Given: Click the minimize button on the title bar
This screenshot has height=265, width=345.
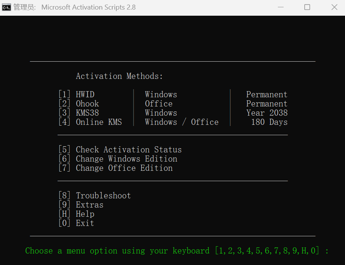Looking at the screenshot, I should [x=281, y=7].
